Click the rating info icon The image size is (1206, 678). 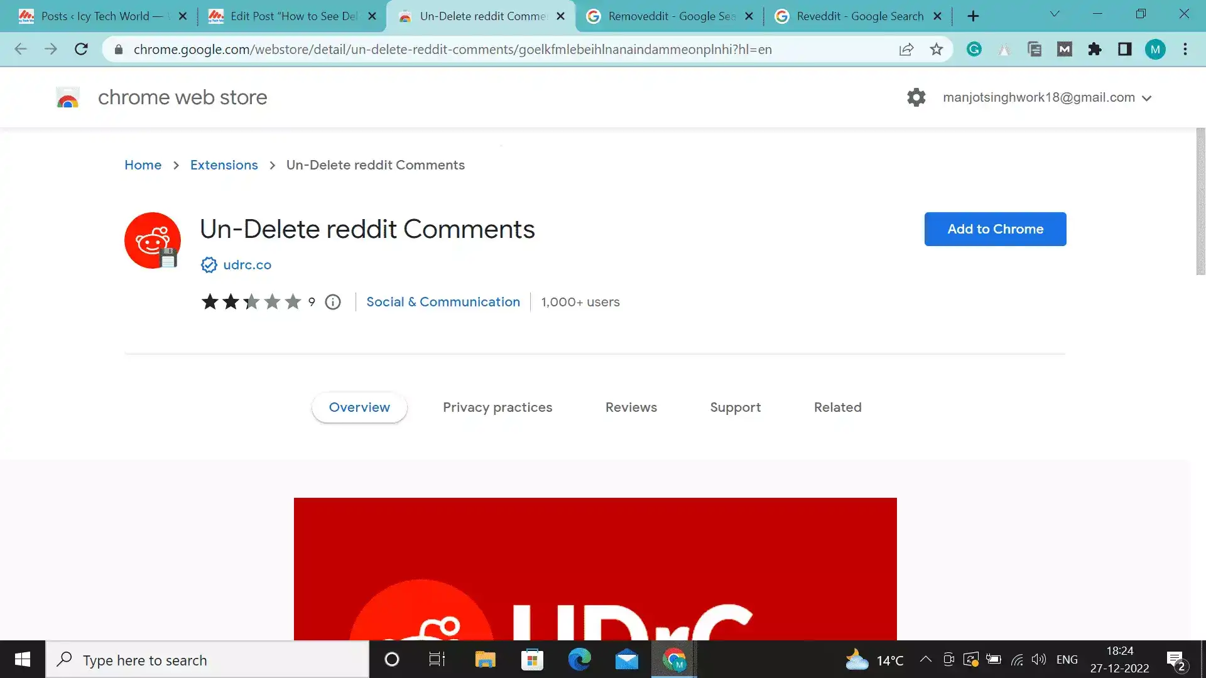[x=333, y=302]
